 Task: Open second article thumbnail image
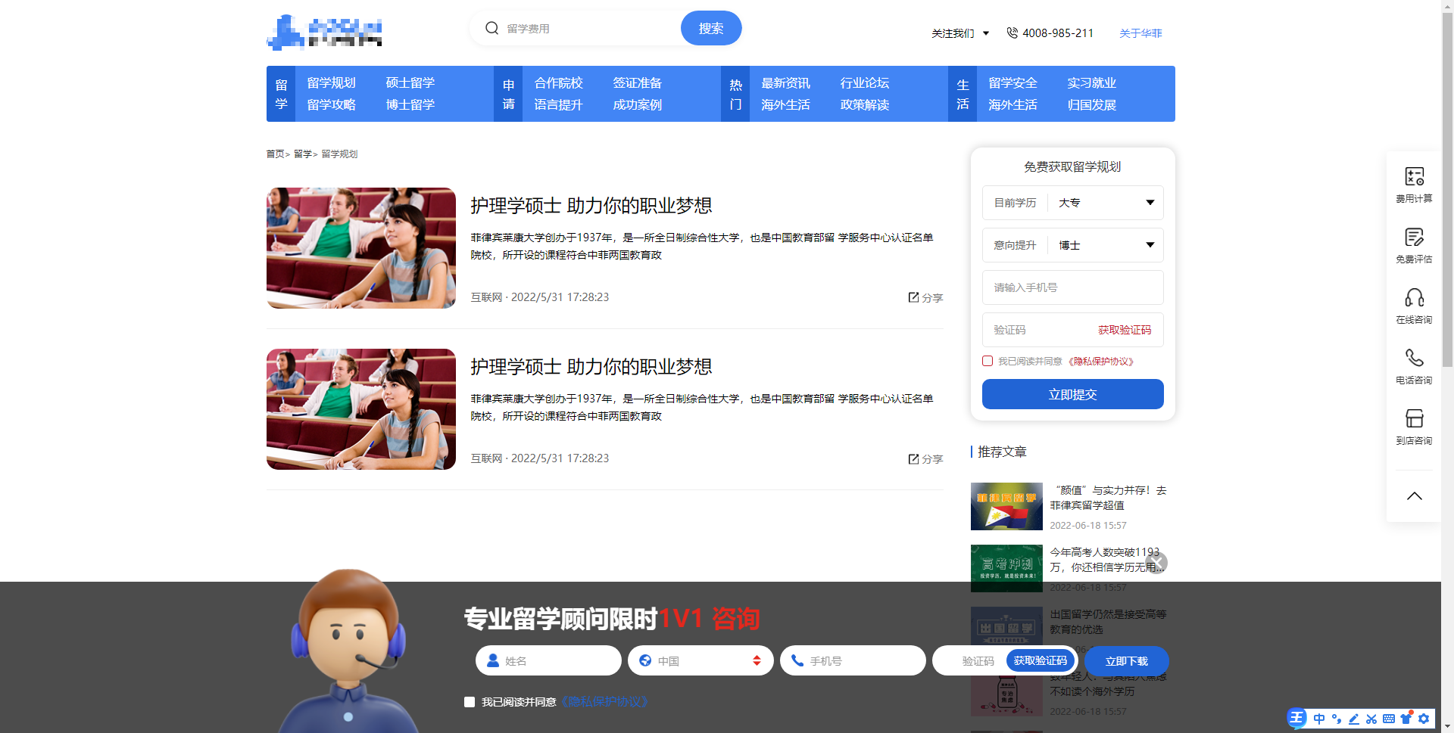click(x=361, y=409)
